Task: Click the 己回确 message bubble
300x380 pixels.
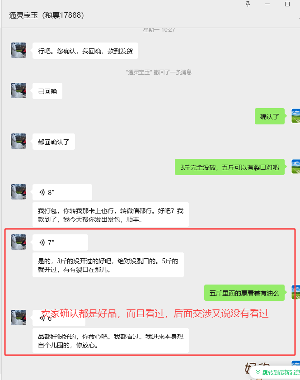Action: 47,91
